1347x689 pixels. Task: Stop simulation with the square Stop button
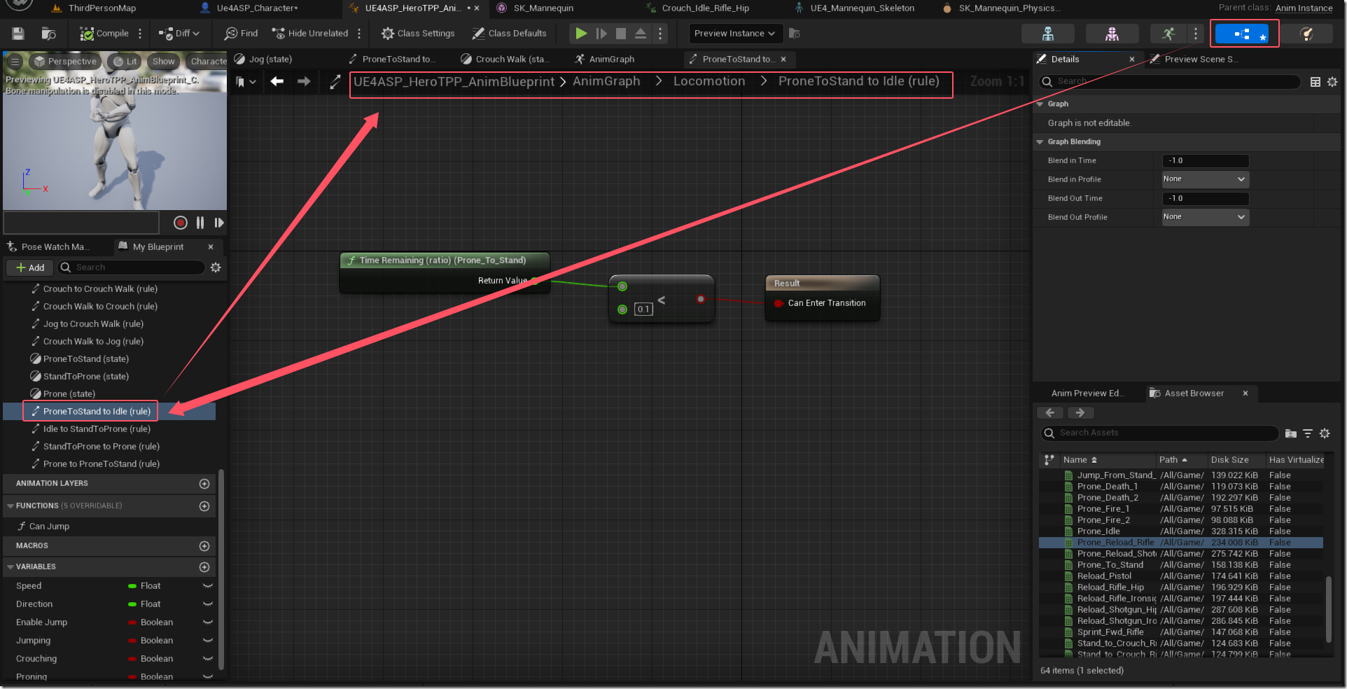pyautogui.click(x=621, y=34)
